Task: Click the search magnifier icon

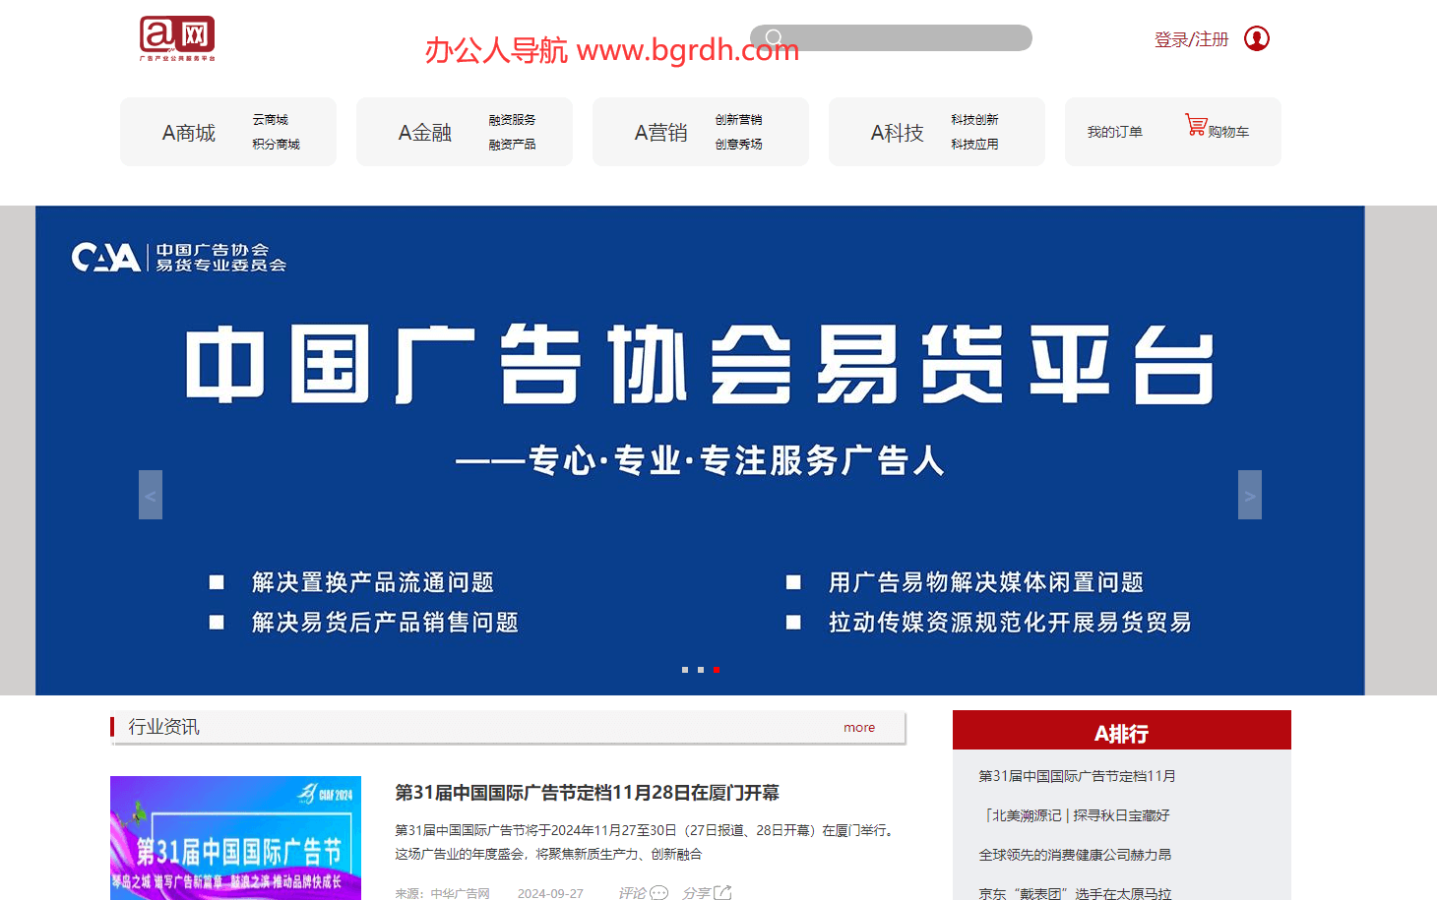Action: click(x=772, y=37)
